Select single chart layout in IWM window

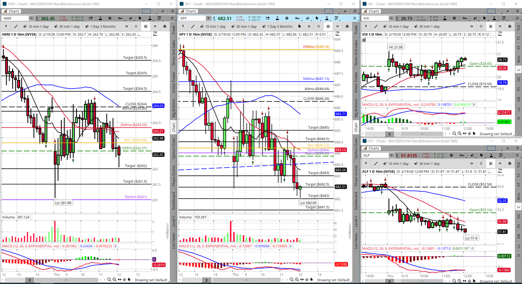pyautogui.click(x=136, y=27)
